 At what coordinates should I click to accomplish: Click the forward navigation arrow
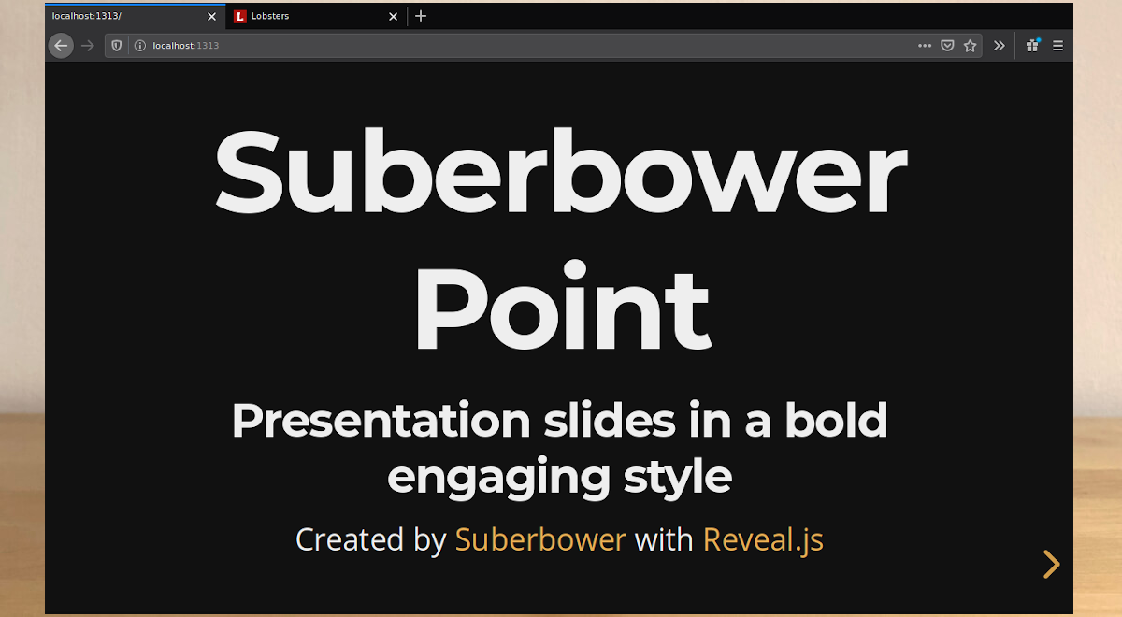point(88,46)
